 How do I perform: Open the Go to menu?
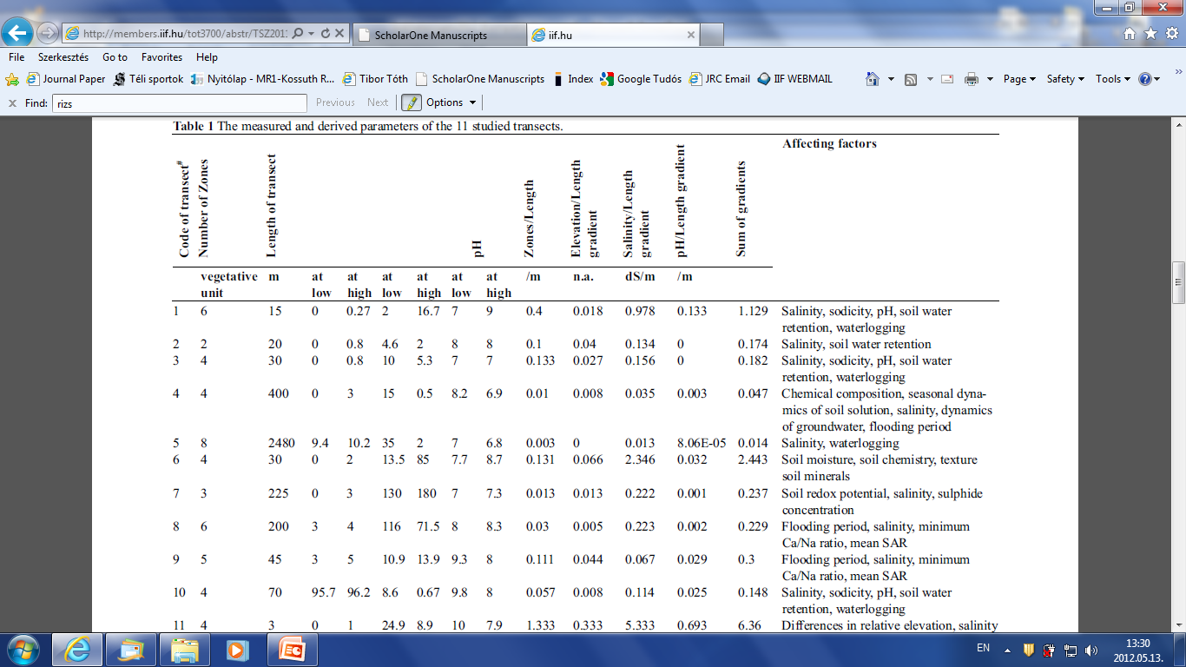115,57
